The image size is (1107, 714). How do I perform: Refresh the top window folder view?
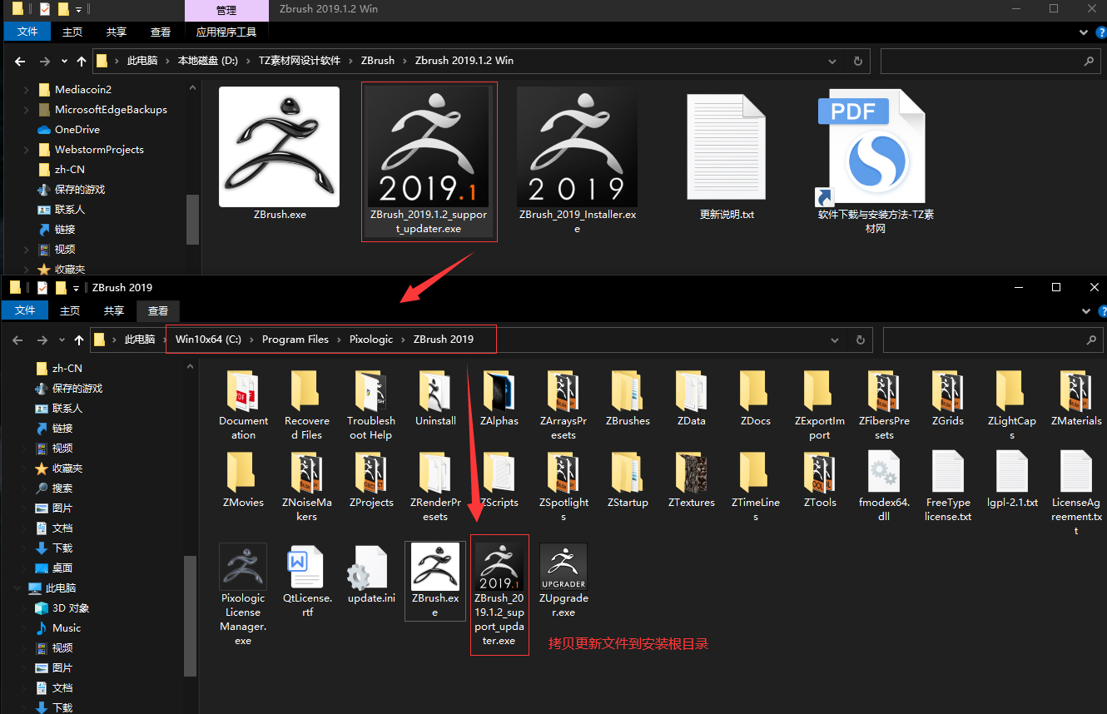coord(857,62)
